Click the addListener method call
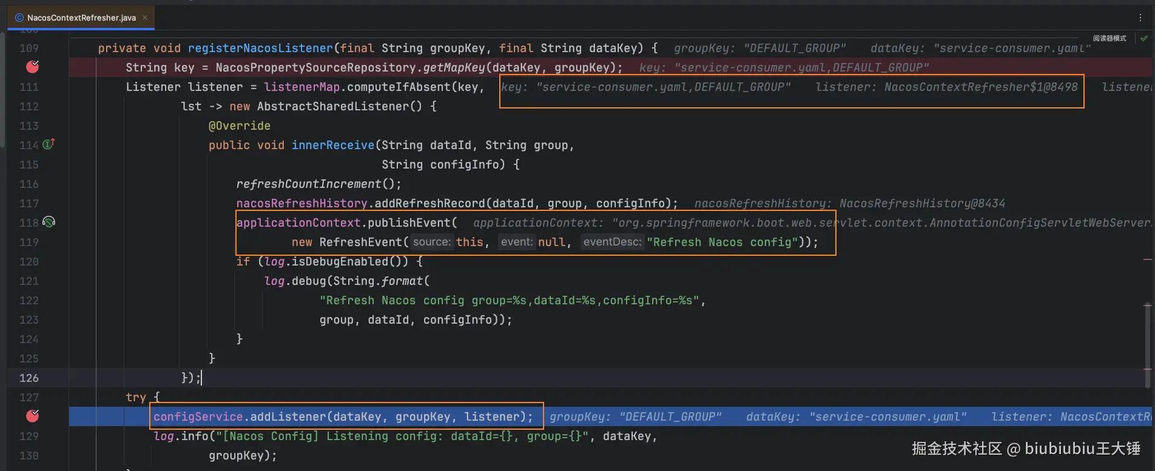The height and width of the screenshot is (471, 1155). pos(289,416)
